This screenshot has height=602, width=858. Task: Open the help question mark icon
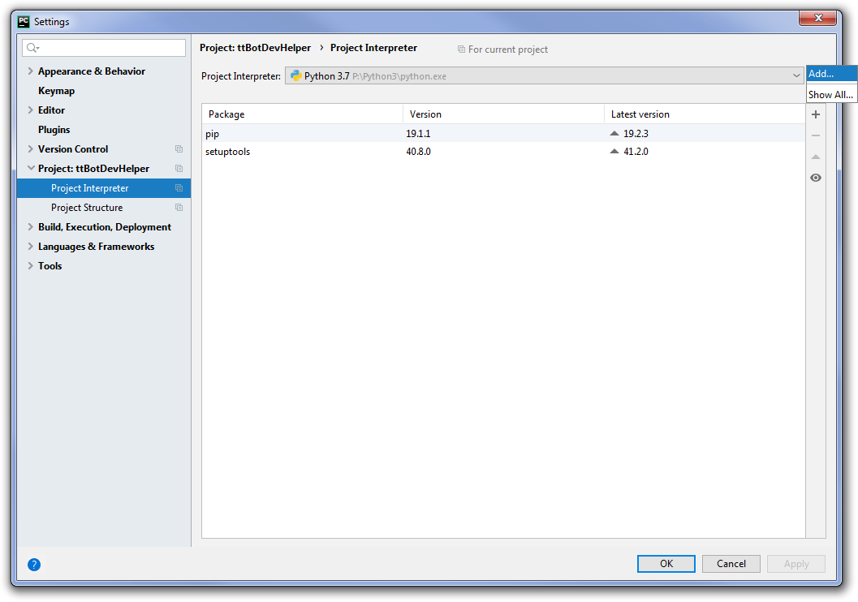point(34,564)
